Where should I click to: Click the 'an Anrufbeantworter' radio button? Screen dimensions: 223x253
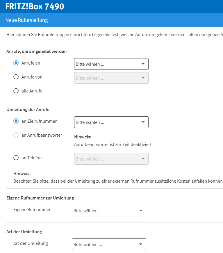coord(16,135)
